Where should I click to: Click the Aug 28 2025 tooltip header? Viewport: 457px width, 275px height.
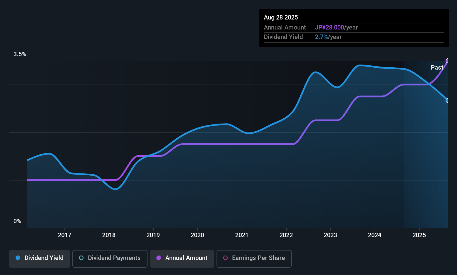[x=281, y=17]
